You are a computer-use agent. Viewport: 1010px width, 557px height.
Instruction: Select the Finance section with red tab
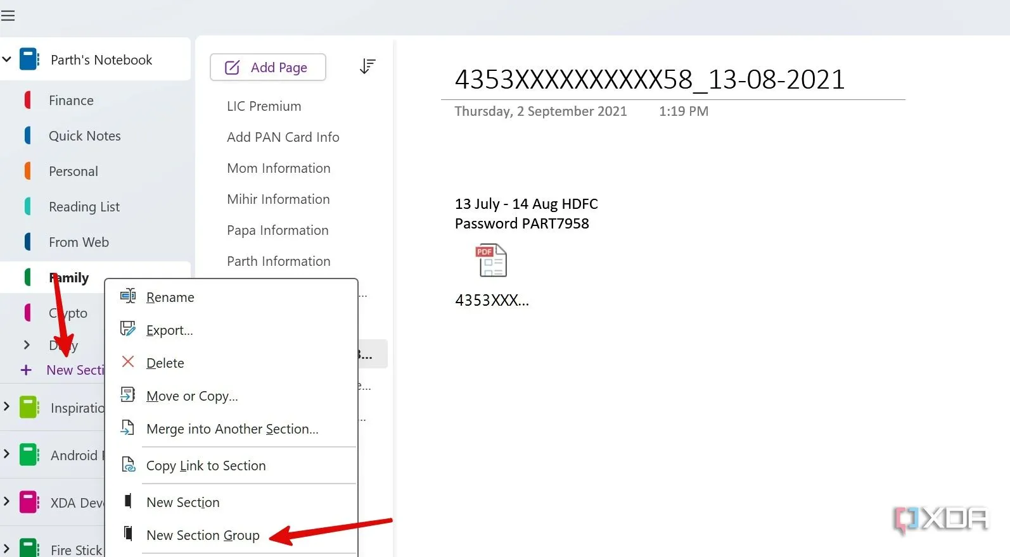tap(71, 101)
